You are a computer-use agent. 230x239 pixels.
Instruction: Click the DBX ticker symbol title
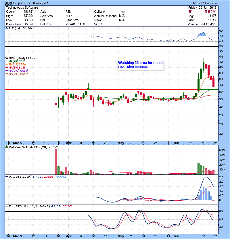tap(8, 3)
